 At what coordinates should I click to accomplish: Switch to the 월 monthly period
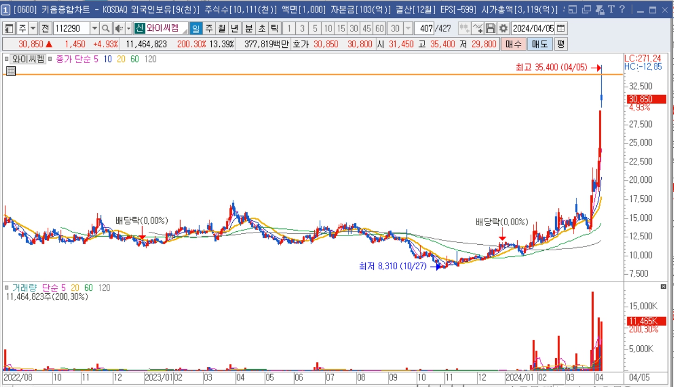pos(222,29)
